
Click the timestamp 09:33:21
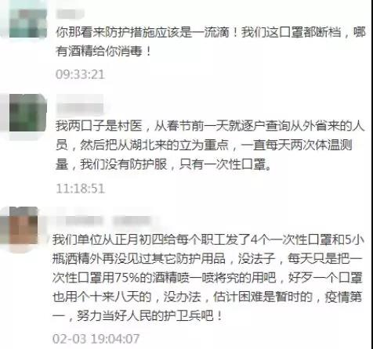[x=80, y=74]
